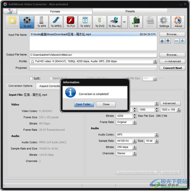Add file using plus icon
This screenshot has height=191, width=190.
tap(182, 41)
